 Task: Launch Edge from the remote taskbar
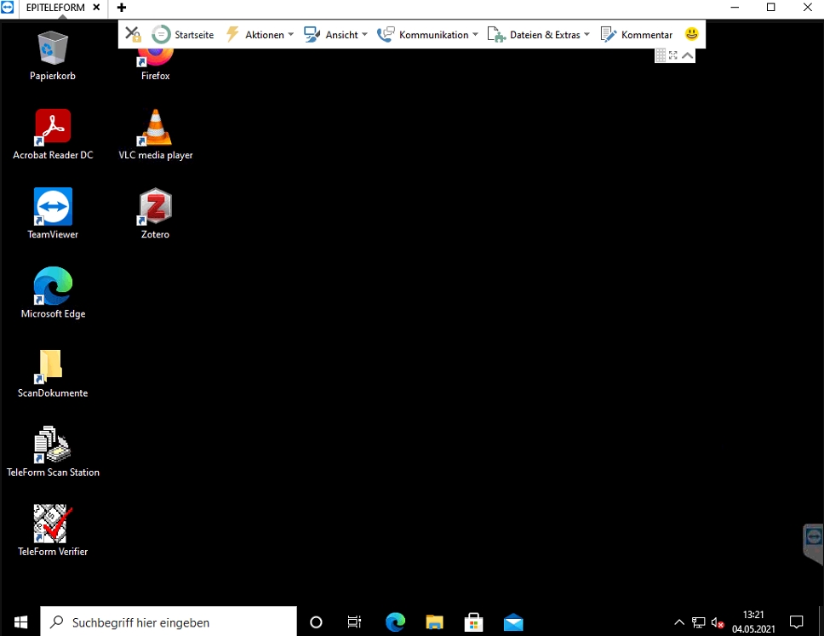(x=395, y=622)
